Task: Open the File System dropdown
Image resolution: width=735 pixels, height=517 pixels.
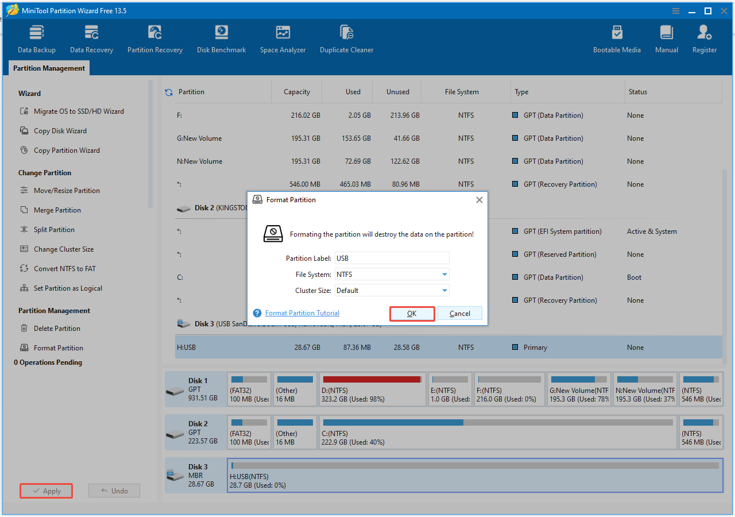Action: [444, 274]
